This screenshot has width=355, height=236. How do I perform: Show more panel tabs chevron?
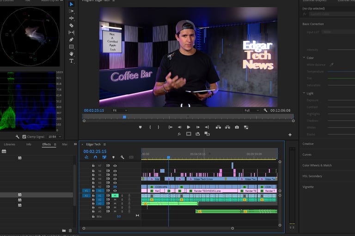coord(75,144)
